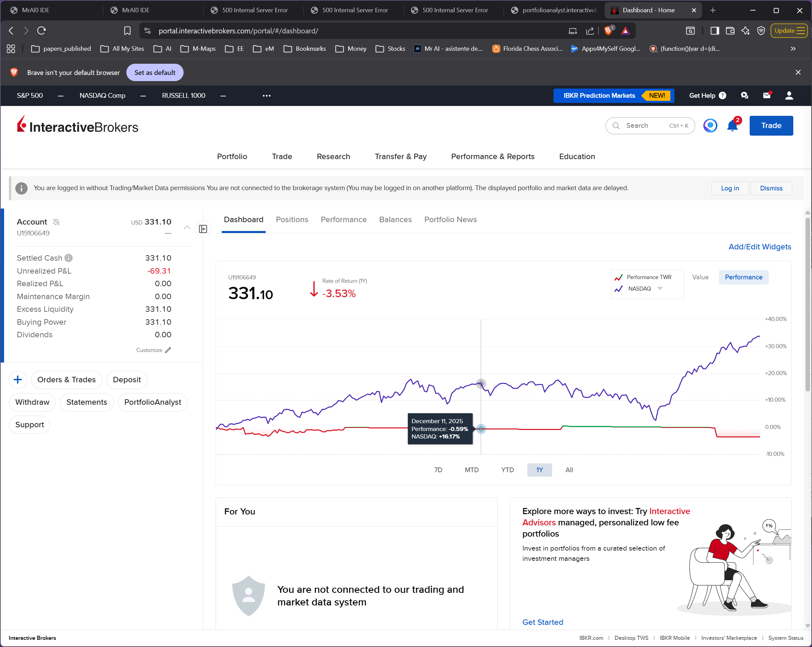Click the plus add shortcut button

click(18, 380)
